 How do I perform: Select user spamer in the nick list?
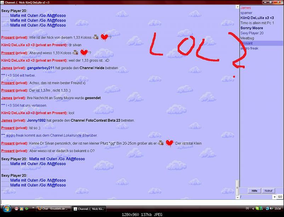coord(246,13)
